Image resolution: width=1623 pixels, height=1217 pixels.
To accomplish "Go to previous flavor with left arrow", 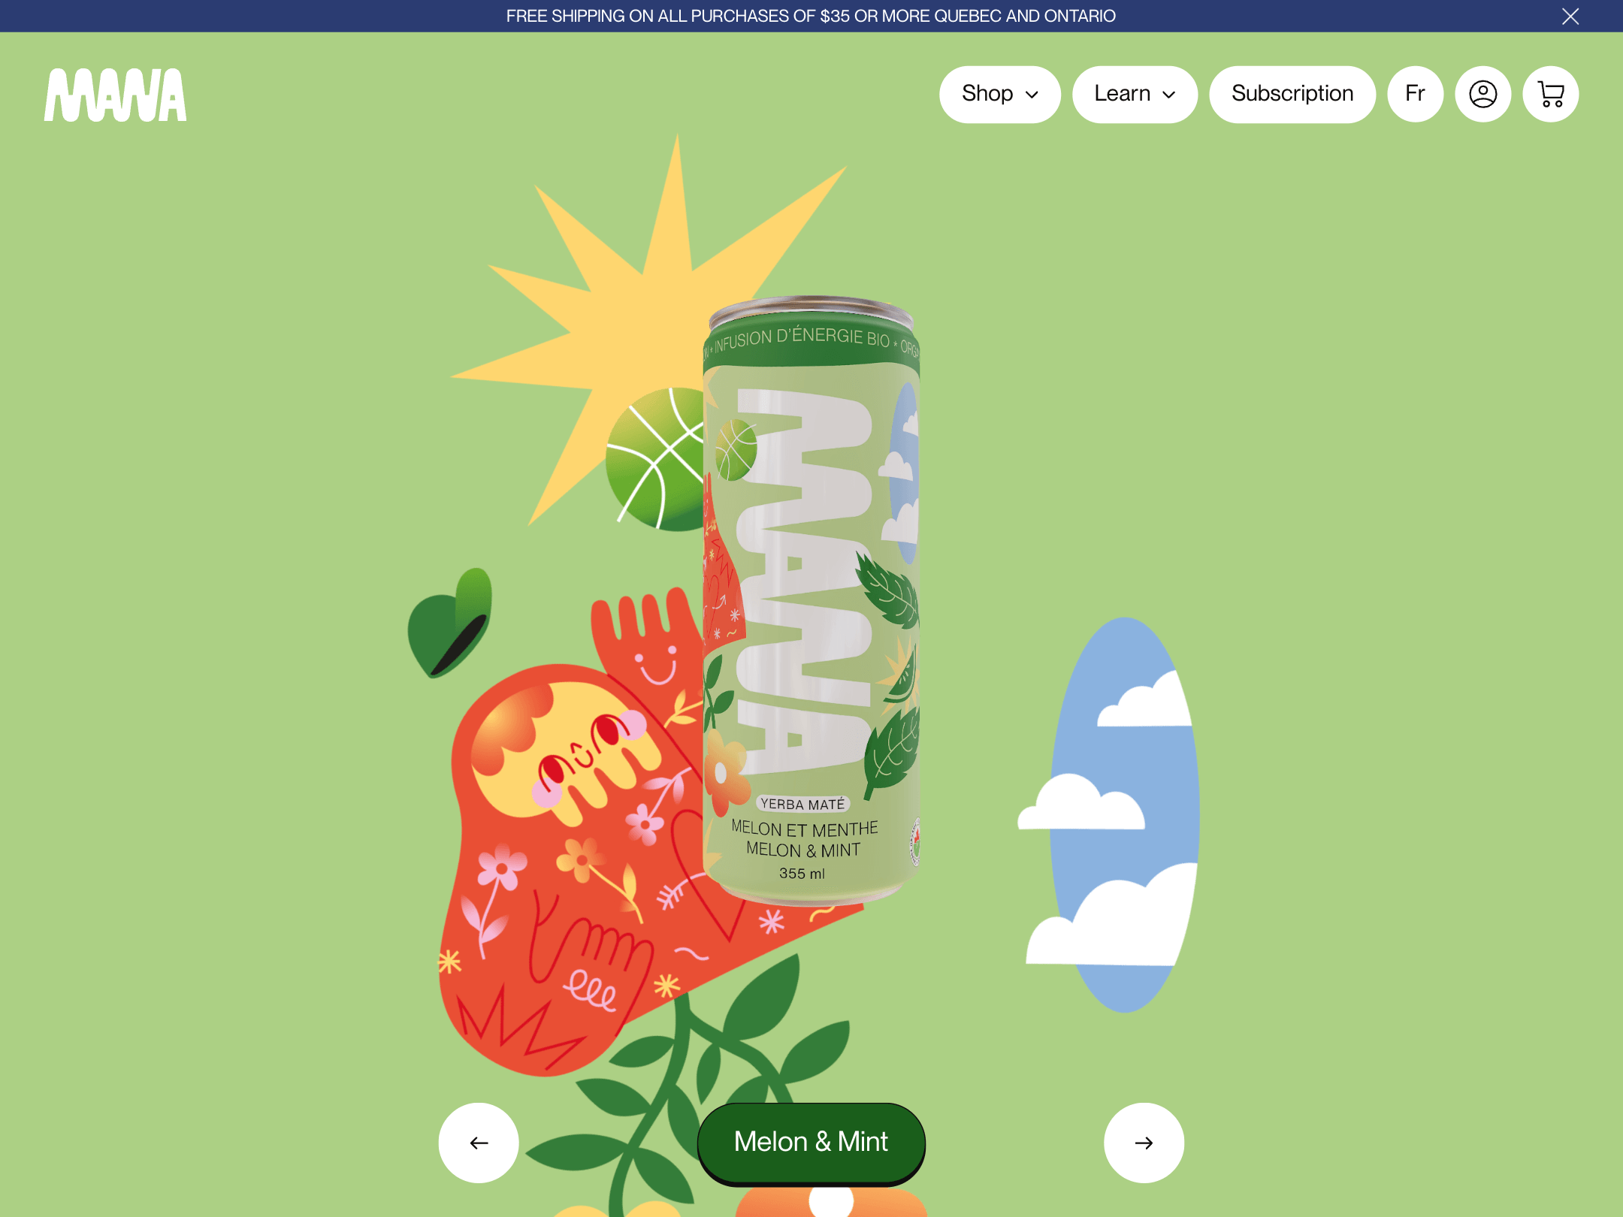I will (x=479, y=1142).
